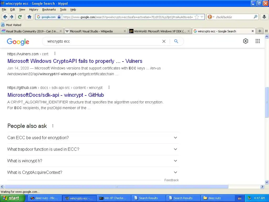Image resolution: width=269 pixels, height=202 pixels.
Task: Open the Most Visited bookmarks folder
Action: coord(11,25)
